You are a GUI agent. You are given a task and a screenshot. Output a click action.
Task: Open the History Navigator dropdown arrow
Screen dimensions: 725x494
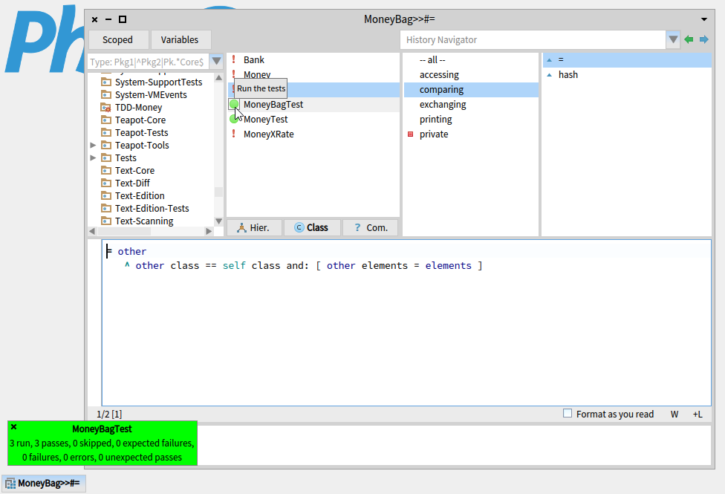click(673, 39)
